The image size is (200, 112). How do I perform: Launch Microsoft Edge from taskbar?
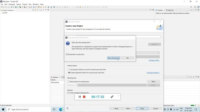pos(61,109)
